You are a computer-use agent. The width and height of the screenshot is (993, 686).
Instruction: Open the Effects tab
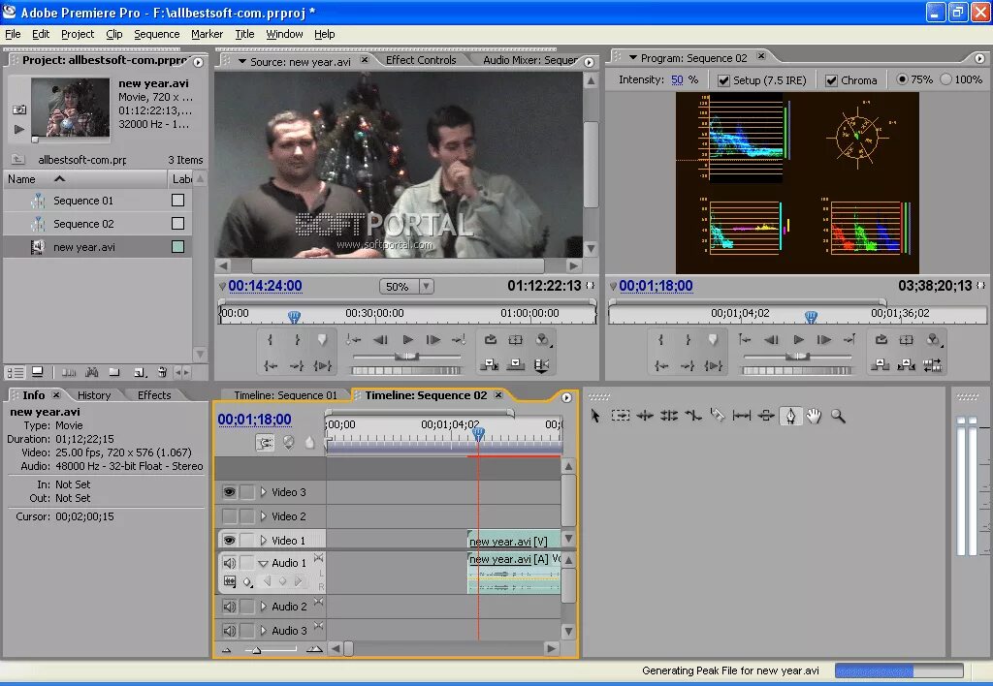tap(154, 395)
